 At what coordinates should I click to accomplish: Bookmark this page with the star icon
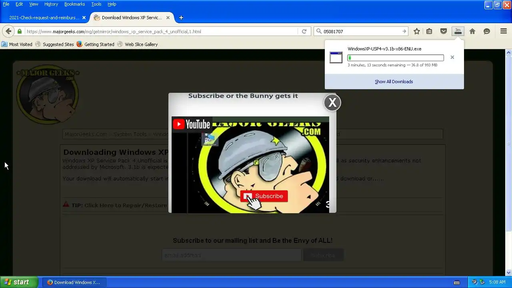[x=417, y=31]
